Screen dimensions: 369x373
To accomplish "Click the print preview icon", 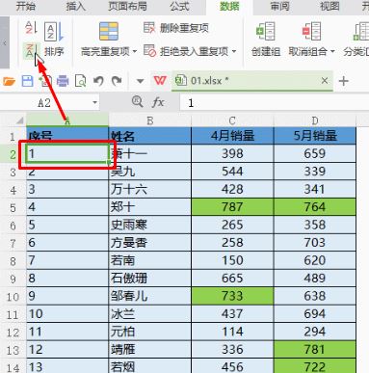I will [x=80, y=81].
